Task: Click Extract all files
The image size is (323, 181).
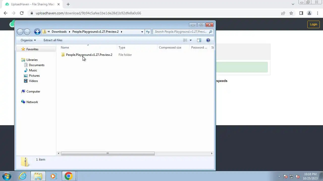Action: [53, 40]
